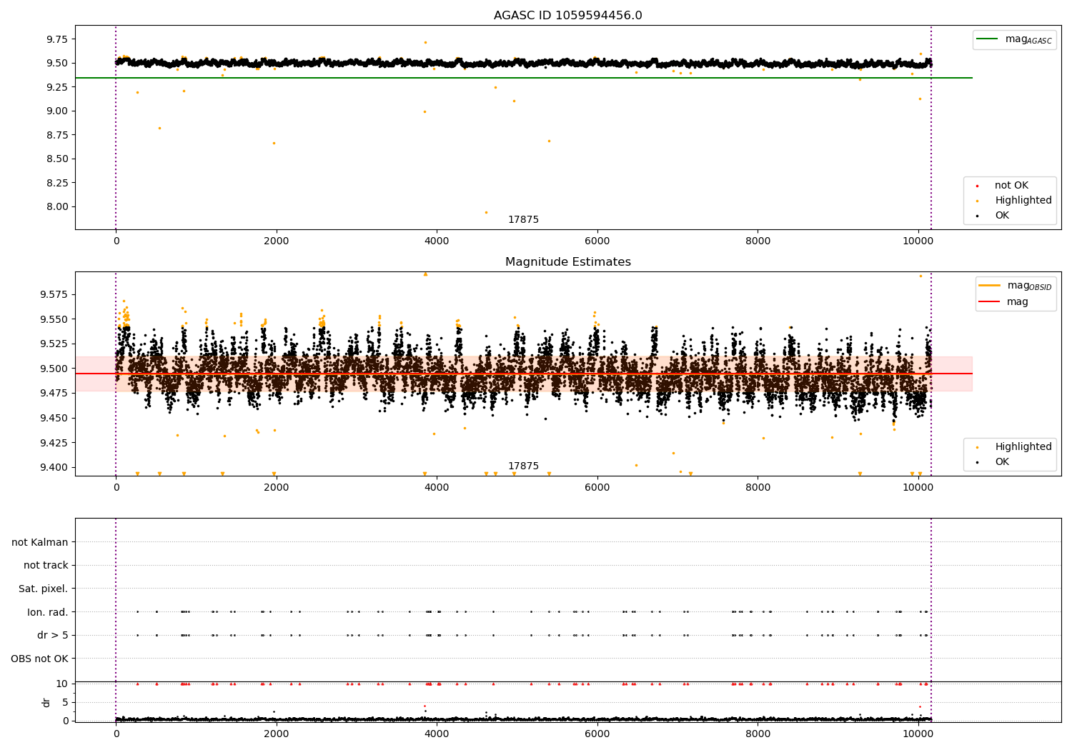Click the 9.25 y-axis tick label
Viewport: 1072px width, 750px height.
56,87
